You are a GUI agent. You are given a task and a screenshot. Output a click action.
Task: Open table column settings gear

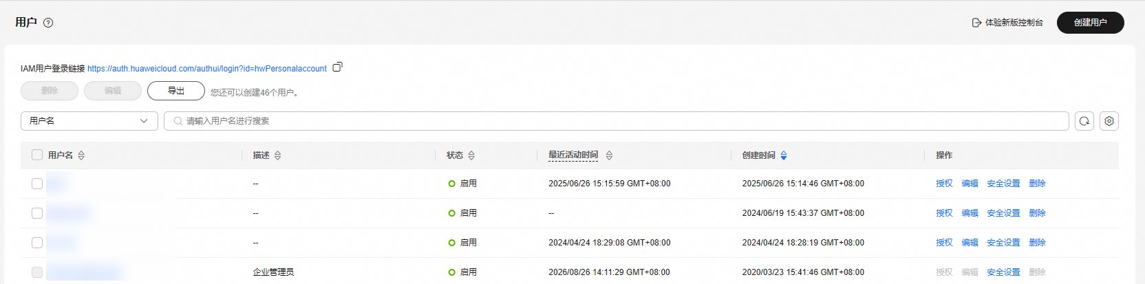[x=1109, y=121]
